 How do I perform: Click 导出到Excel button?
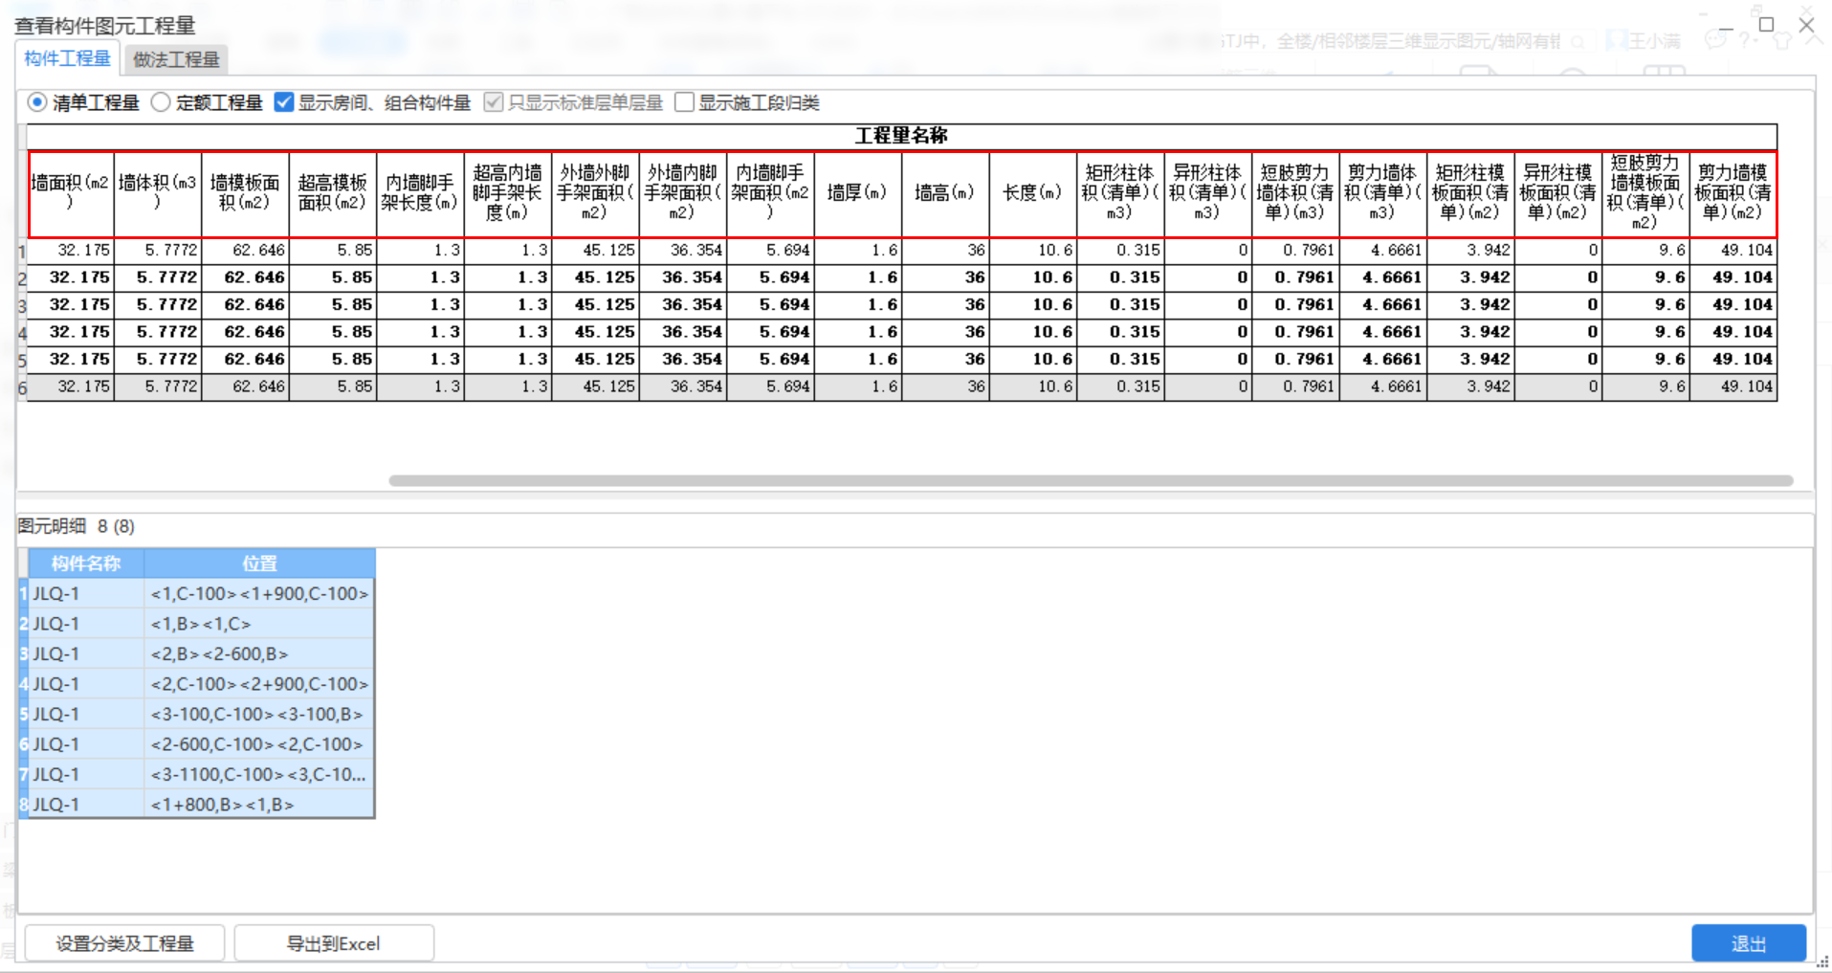click(334, 943)
